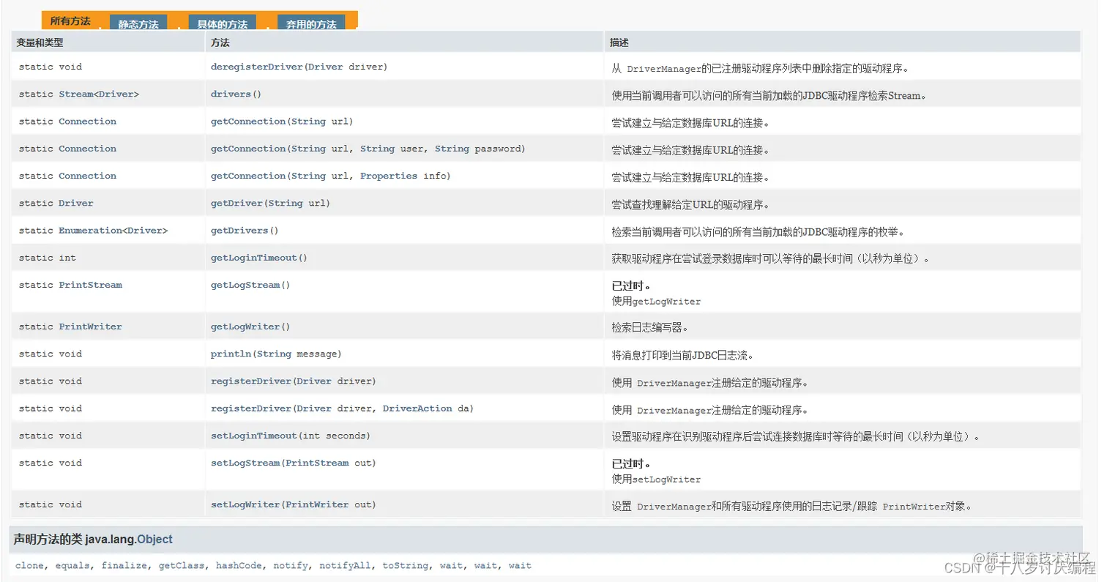The width and height of the screenshot is (1107, 582).
Task: Click the PrintWriter return type link
Action: pos(90,327)
